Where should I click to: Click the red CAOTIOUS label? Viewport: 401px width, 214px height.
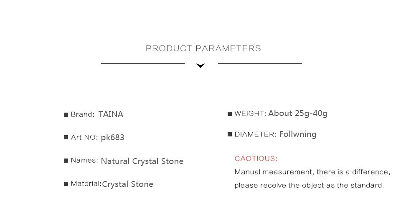[x=256, y=159]
